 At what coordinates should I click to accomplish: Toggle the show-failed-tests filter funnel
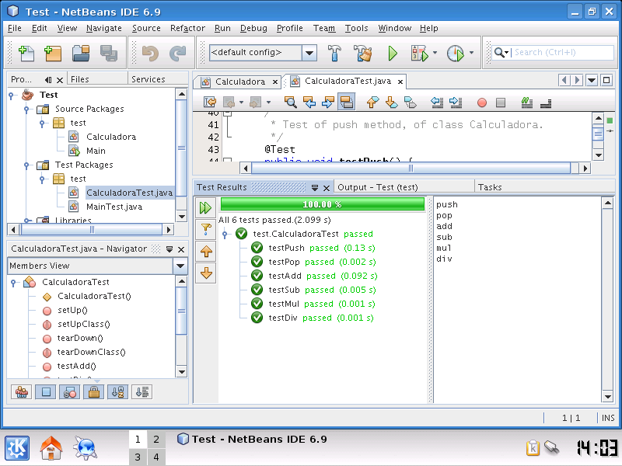point(204,229)
